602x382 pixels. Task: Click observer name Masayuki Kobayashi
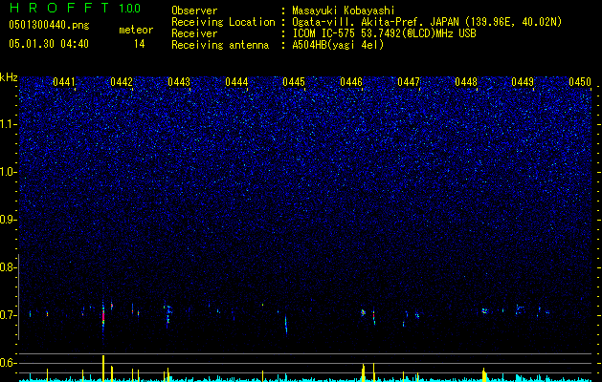click(344, 11)
